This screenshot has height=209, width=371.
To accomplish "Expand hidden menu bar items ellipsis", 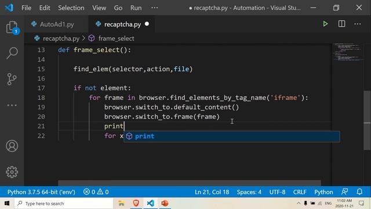I will pos(155,8).
